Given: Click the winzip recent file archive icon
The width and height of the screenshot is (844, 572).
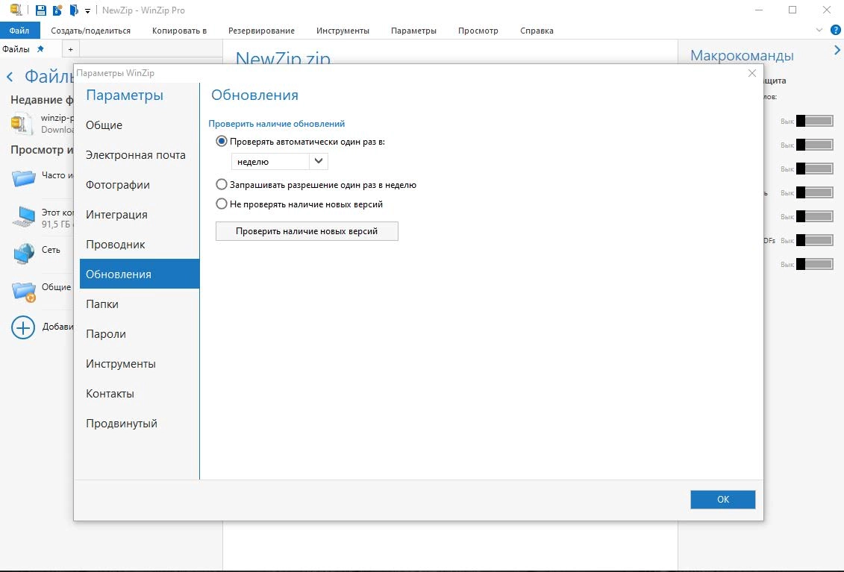Looking at the screenshot, I should click(22, 123).
